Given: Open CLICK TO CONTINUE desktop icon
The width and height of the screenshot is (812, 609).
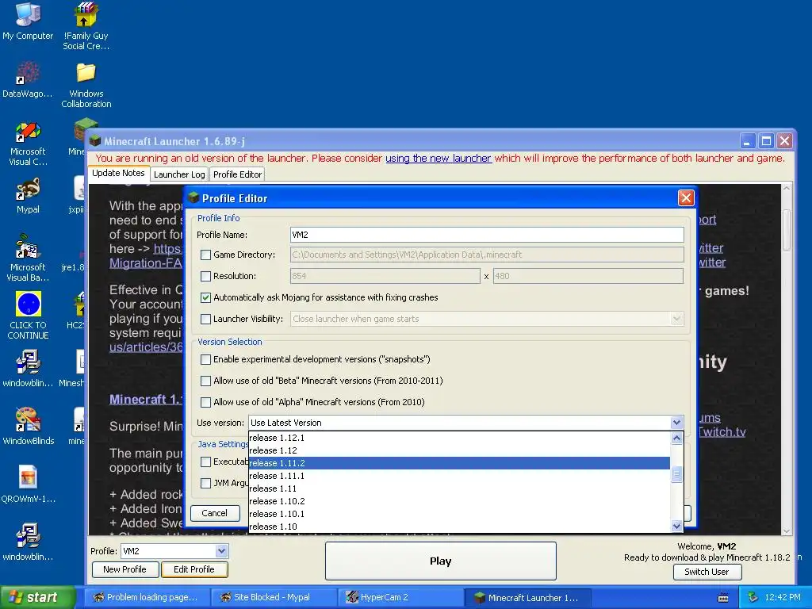Looking at the screenshot, I should 28,315.
